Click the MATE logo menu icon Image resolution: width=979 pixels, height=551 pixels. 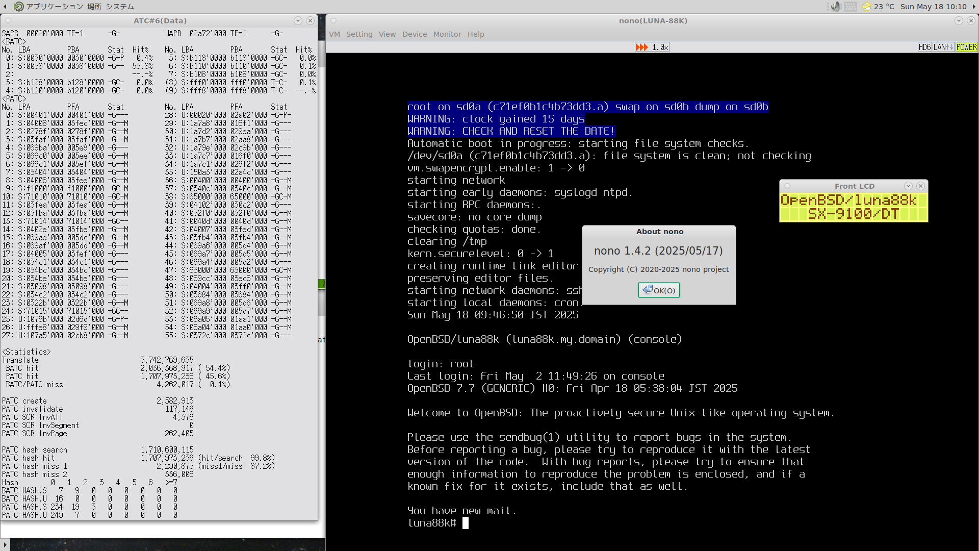click(19, 7)
